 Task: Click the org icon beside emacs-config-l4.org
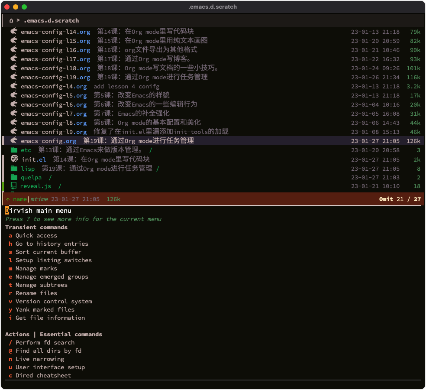[x=13, y=86]
